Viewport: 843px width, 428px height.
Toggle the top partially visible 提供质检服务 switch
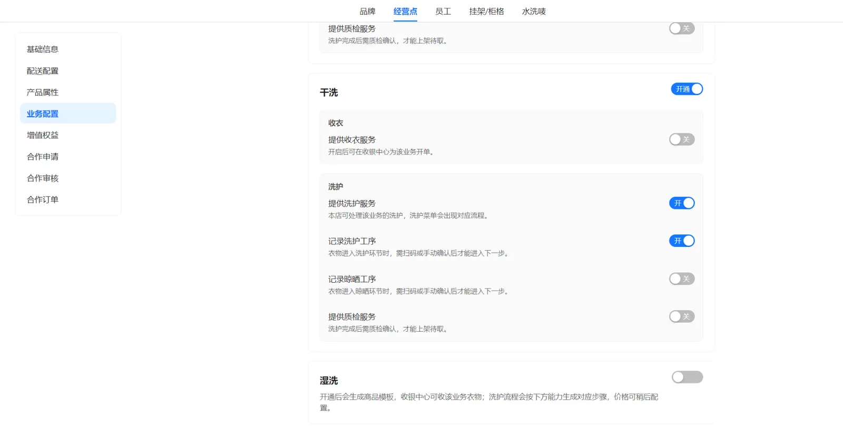pos(682,28)
